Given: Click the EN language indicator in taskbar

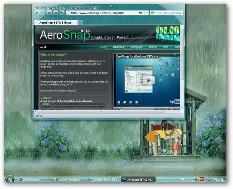Looking at the screenshot, I should [x=182, y=179].
